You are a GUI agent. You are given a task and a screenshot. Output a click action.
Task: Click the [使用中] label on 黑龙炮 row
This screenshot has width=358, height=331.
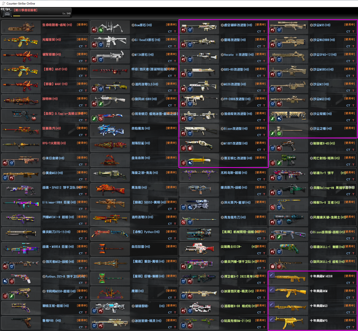(x=171, y=187)
